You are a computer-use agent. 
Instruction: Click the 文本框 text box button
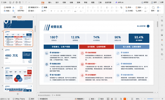[x=130, y=11]
